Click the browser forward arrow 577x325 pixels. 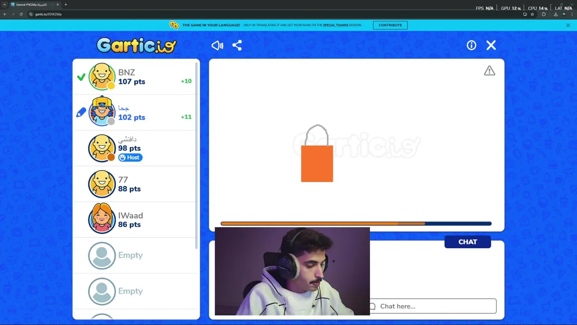(13, 14)
